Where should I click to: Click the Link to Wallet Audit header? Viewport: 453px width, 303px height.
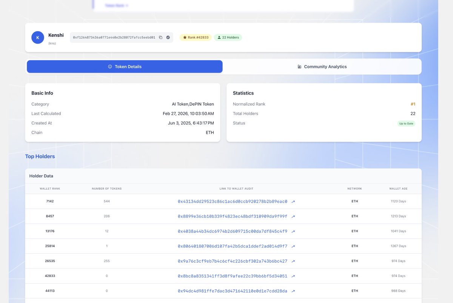(236, 188)
